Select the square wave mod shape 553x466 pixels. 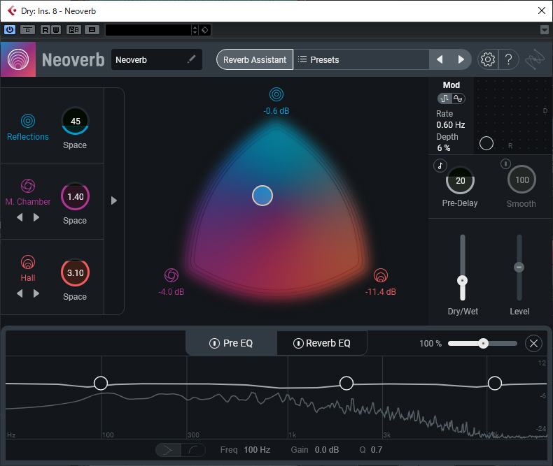tap(445, 99)
